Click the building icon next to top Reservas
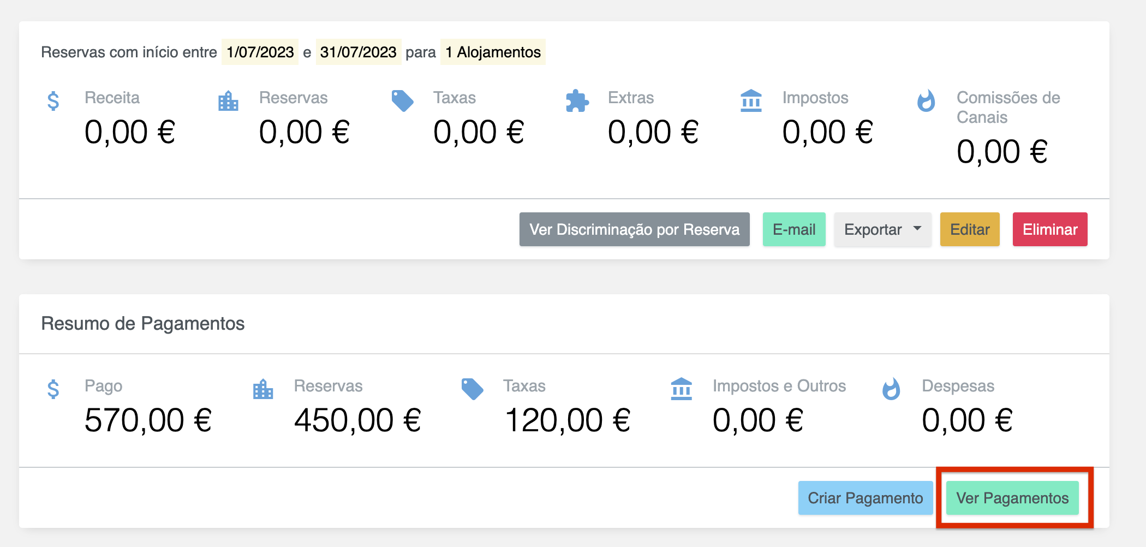1146x547 pixels. (228, 101)
